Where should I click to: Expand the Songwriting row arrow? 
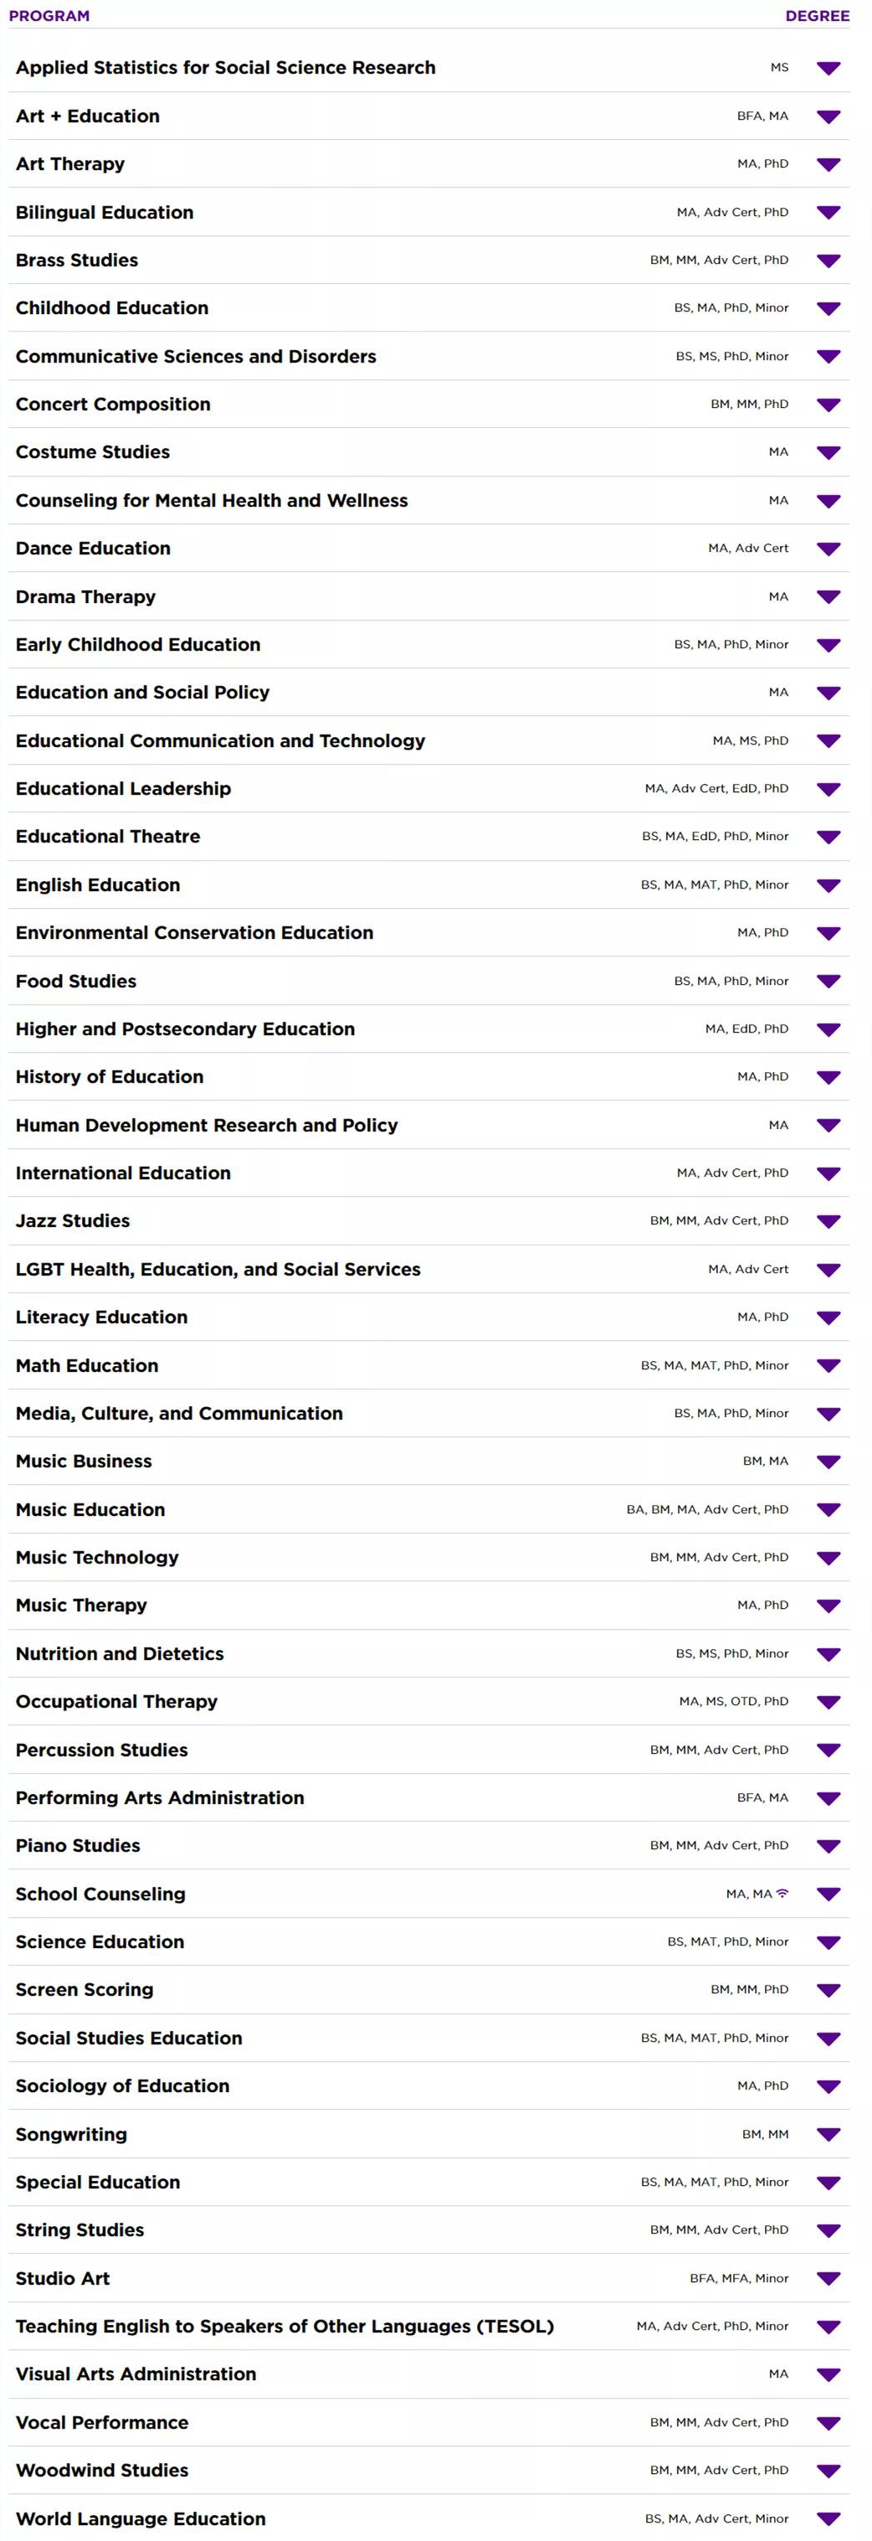point(828,2135)
